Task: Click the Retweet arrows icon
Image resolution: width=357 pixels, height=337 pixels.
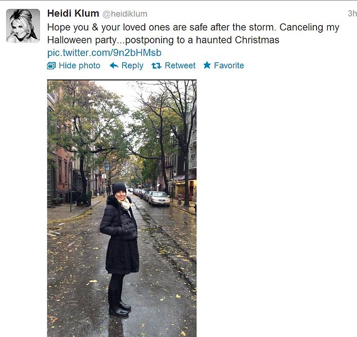Action: pos(157,66)
